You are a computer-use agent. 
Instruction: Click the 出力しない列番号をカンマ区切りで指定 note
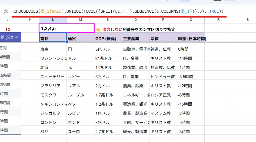click(139, 29)
